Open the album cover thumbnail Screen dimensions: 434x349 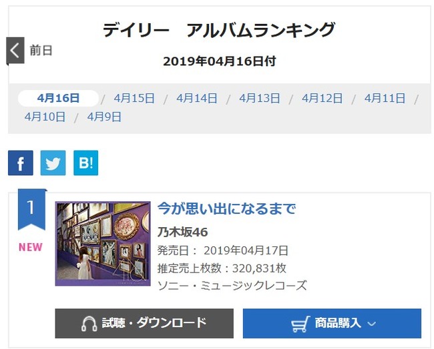103,244
